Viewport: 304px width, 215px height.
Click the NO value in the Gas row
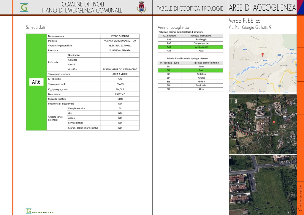coord(120,113)
